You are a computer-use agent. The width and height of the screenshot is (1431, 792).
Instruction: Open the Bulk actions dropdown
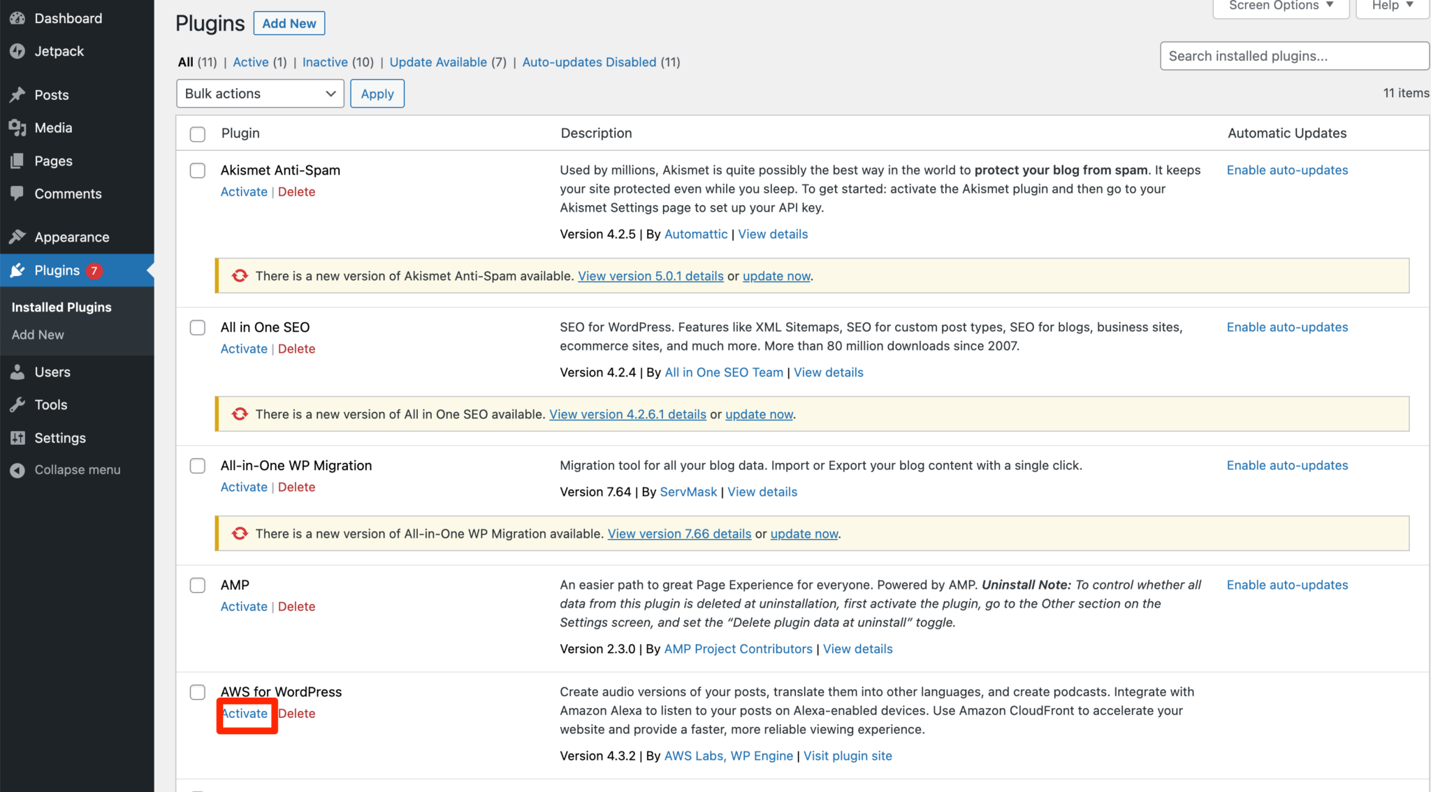click(259, 93)
